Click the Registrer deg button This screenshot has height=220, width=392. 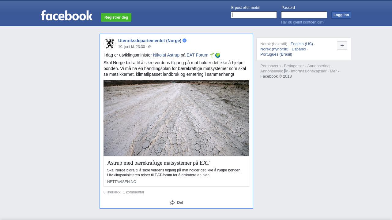(x=116, y=17)
